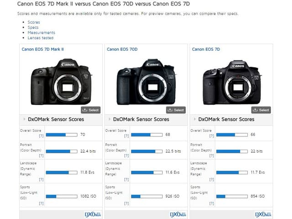Click the help icon under Overall Score for 7D Mark II

41,136
